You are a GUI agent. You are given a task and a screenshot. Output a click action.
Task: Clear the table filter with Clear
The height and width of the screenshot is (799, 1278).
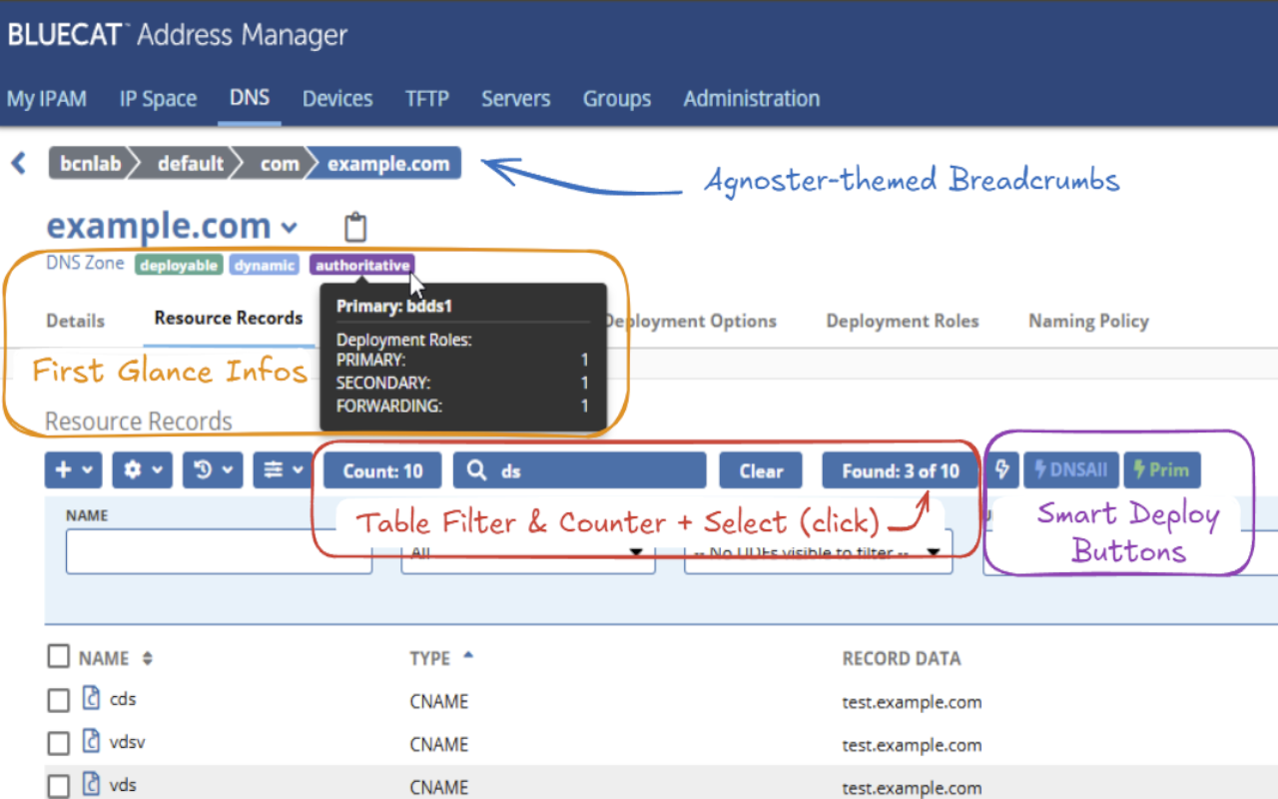[x=761, y=470]
